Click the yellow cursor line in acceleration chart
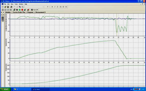This screenshot has width=146, height=91. [x=117, y=25]
